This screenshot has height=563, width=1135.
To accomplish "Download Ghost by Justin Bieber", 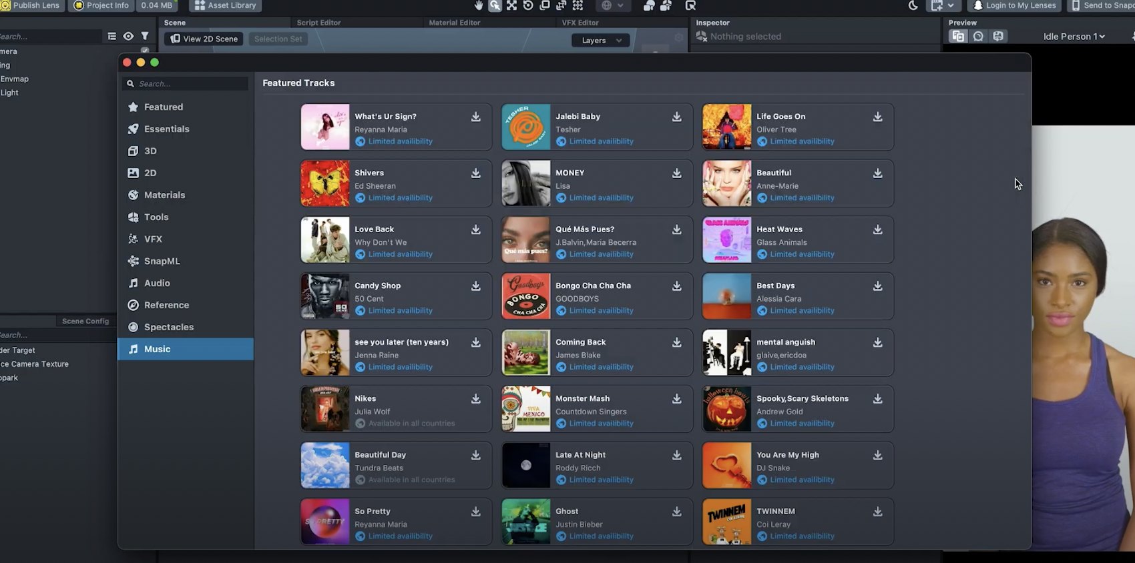I will tap(677, 511).
